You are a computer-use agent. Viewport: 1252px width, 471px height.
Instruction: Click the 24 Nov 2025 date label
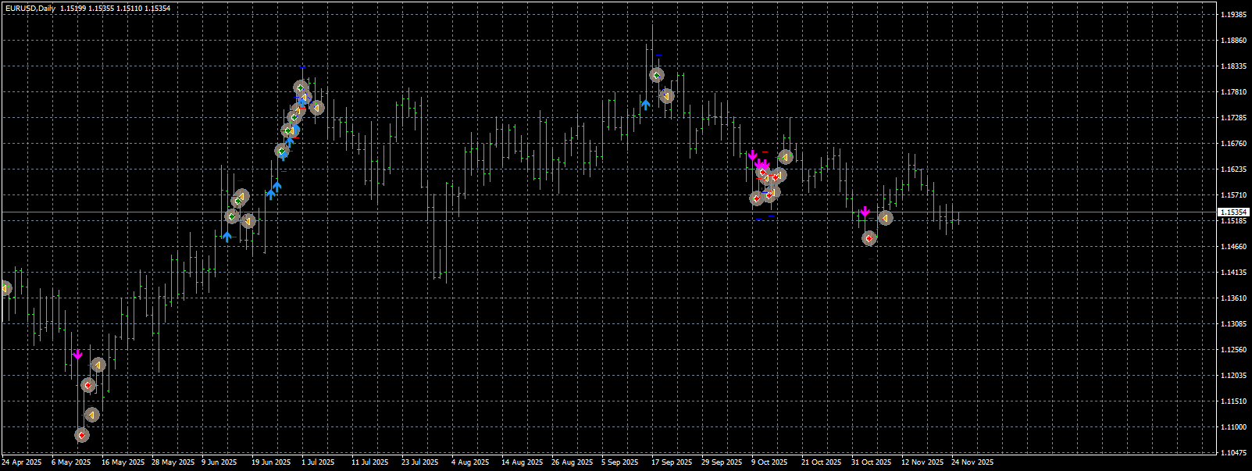(972, 462)
